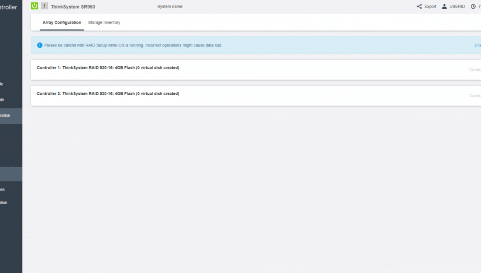The width and height of the screenshot is (481, 273).
Task: Click the Controller 2 actions link
Action: [475, 96]
